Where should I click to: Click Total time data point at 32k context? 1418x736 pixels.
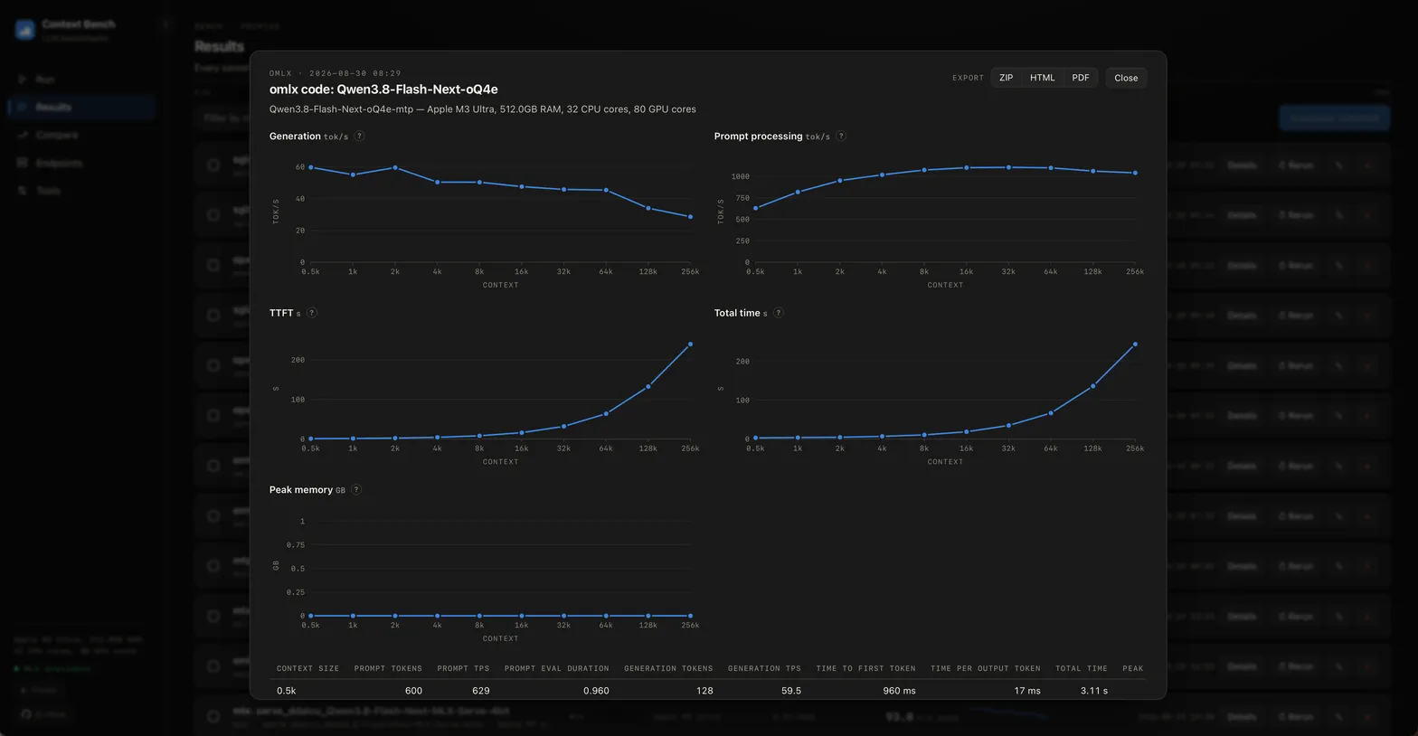pos(1008,426)
